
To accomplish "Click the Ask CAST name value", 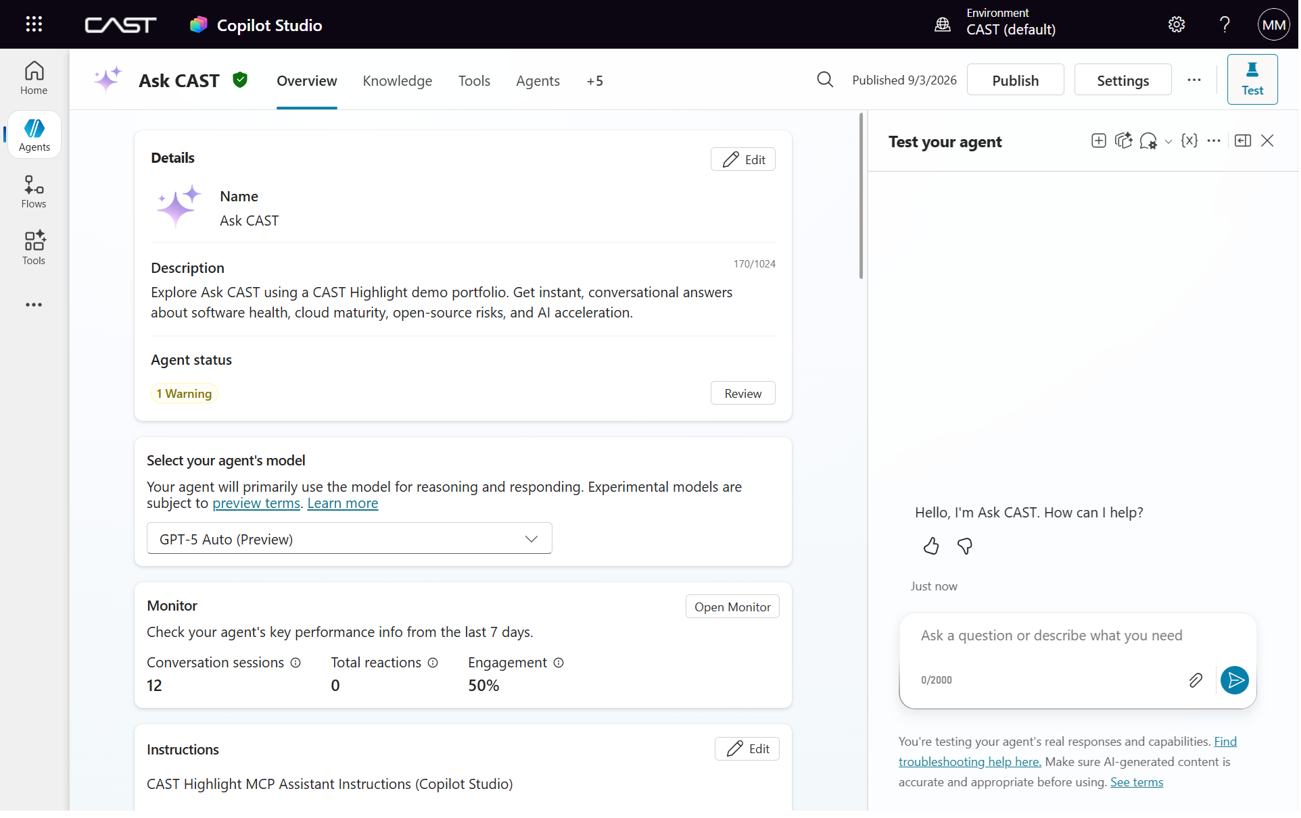I will point(249,221).
